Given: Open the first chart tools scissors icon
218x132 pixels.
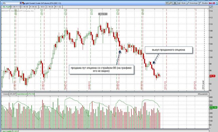Looking at the screenshot, I should pyautogui.click(x=167, y=3).
